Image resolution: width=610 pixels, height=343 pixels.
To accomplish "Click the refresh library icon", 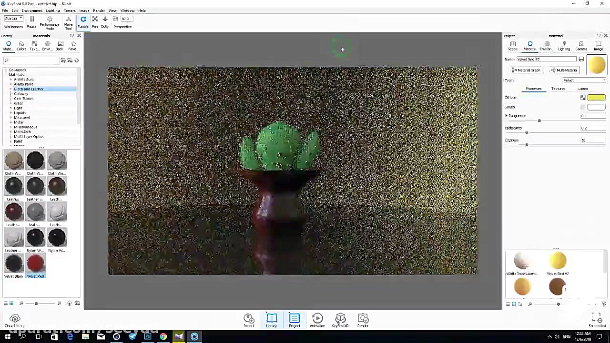I will (x=76, y=61).
